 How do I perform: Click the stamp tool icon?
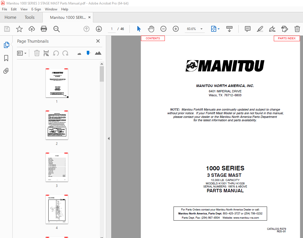tap(285, 29)
